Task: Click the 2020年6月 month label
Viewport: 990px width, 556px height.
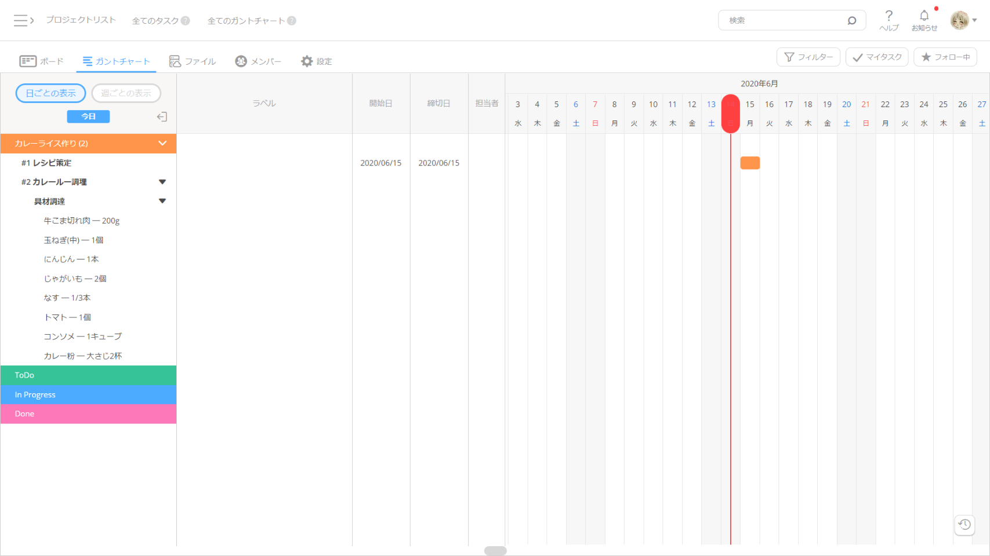Action: click(x=759, y=83)
